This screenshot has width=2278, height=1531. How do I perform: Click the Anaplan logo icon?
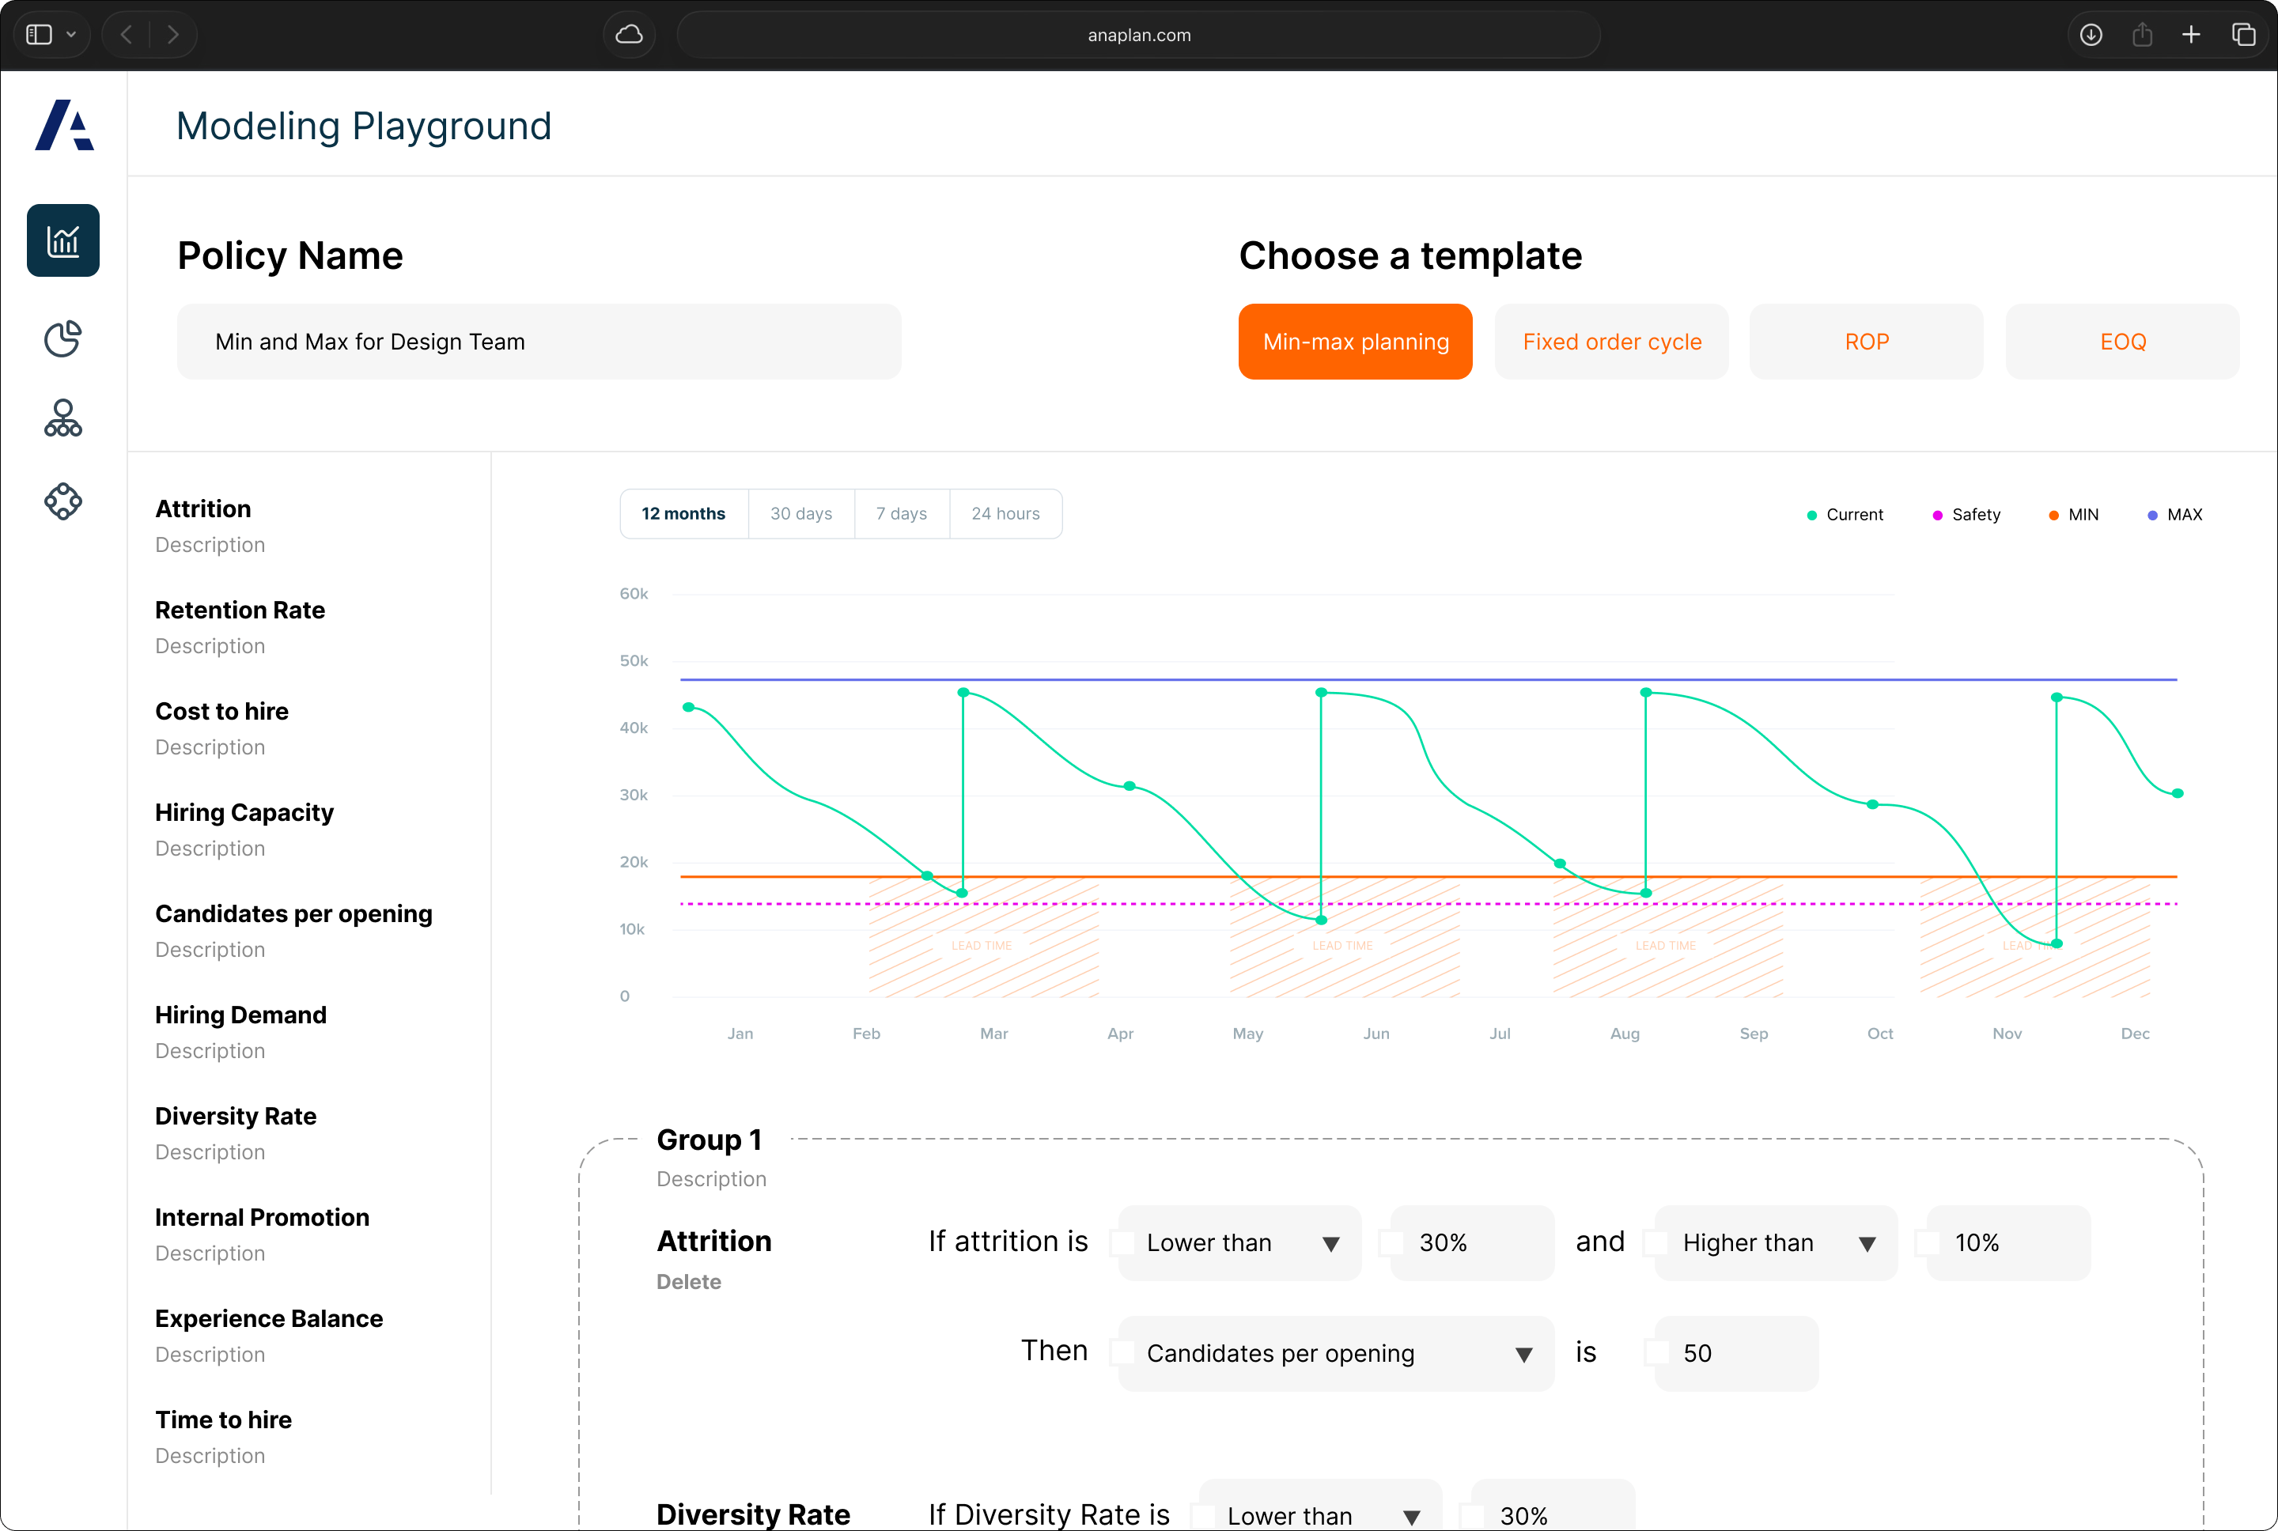point(64,125)
